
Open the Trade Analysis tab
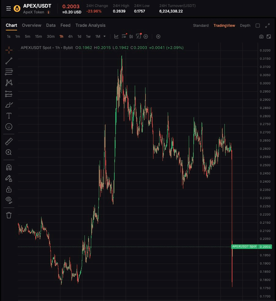pos(90,25)
